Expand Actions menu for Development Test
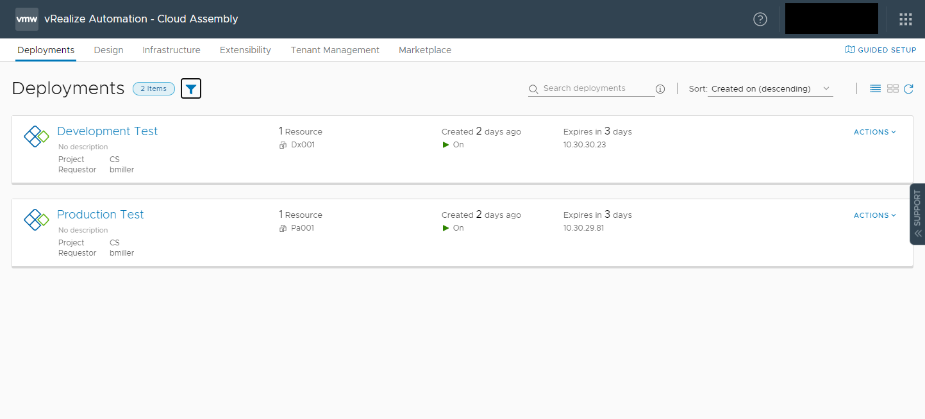This screenshot has height=419, width=925. [x=875, y=132]
